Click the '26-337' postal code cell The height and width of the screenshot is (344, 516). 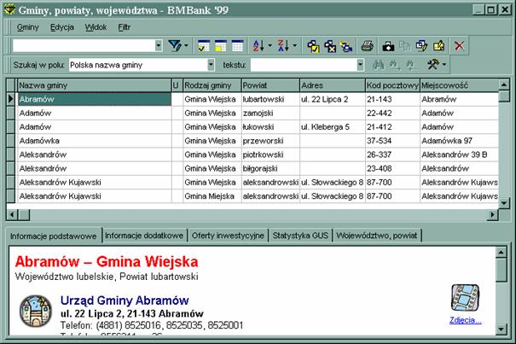392,155
